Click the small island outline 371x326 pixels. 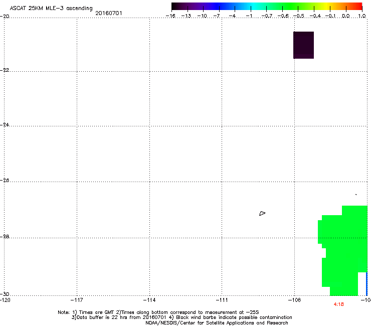coord(262,214)
